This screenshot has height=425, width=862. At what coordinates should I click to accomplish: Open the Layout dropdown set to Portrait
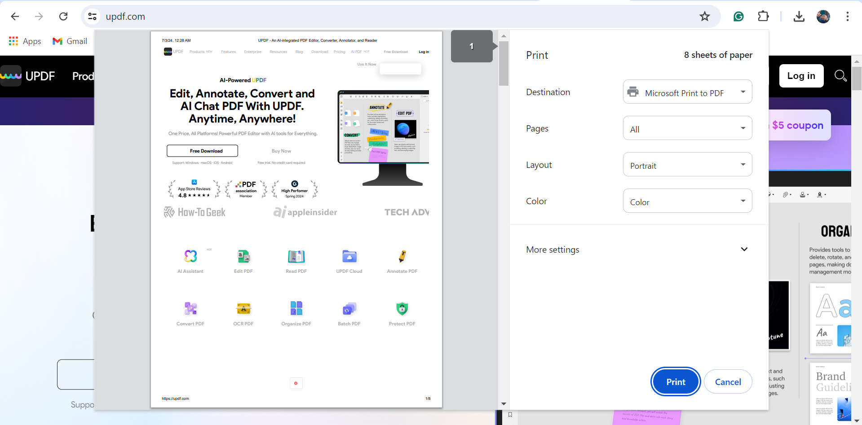pyautogui.click(x=687, y=165)
